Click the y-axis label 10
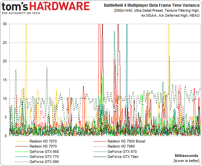Screen dimensions: 202x166 (5, 99)
